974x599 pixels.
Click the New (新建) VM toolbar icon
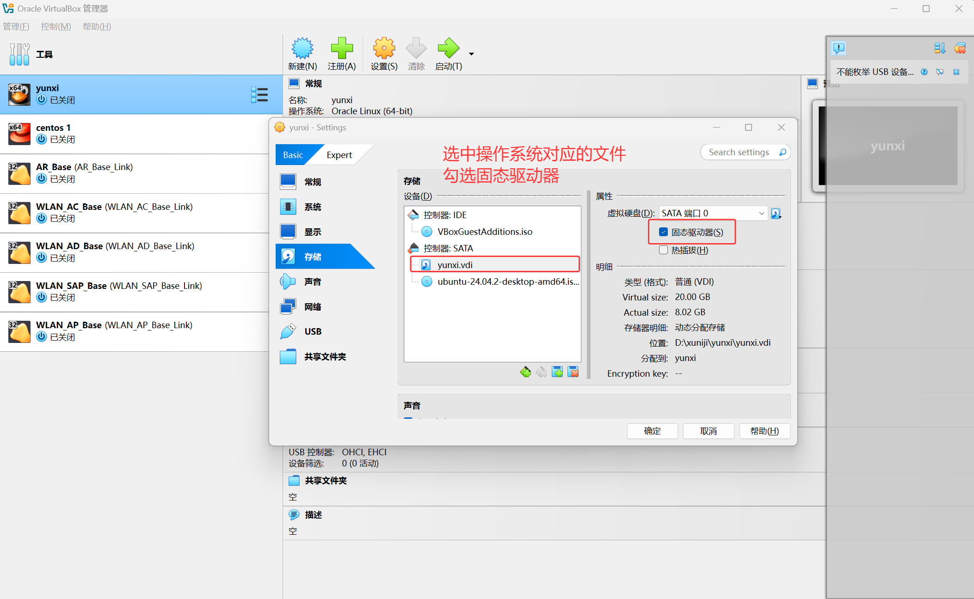pyautogui.click(x=302, y=49)
